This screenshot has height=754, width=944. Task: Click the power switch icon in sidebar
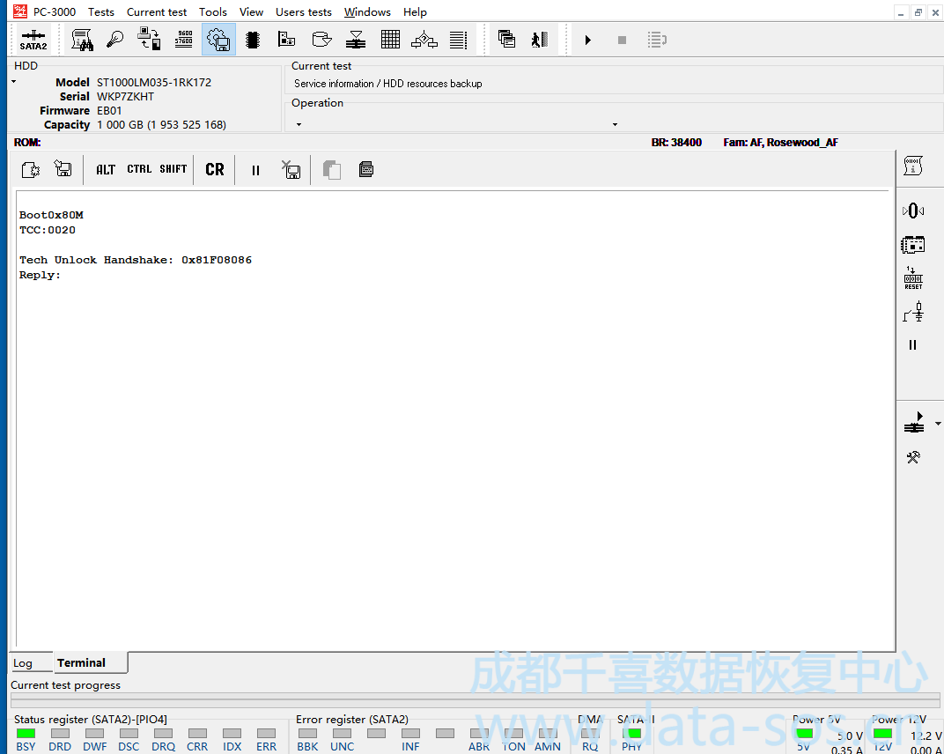tap(913, 312)
